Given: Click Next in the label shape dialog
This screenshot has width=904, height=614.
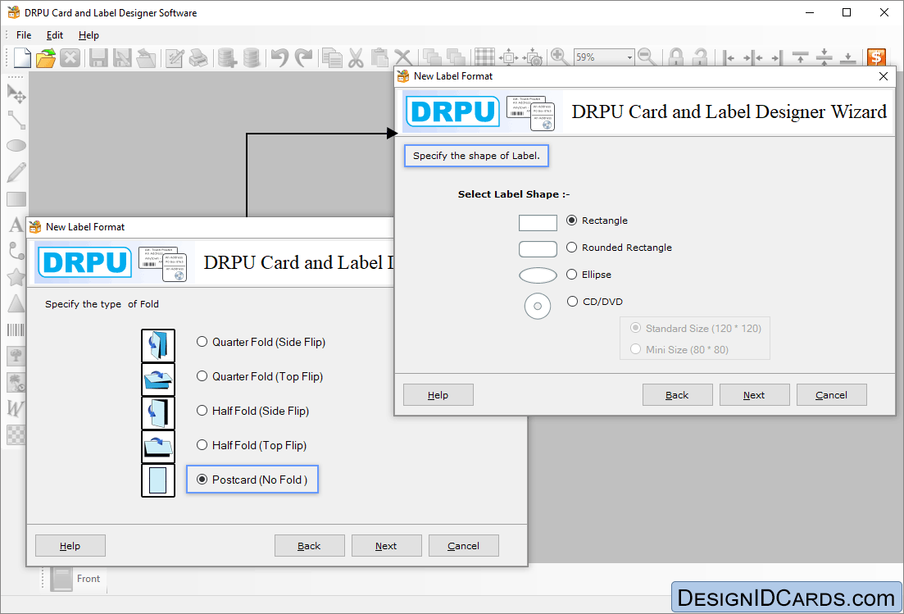Looking at the screenshot, I should point(754,395).
